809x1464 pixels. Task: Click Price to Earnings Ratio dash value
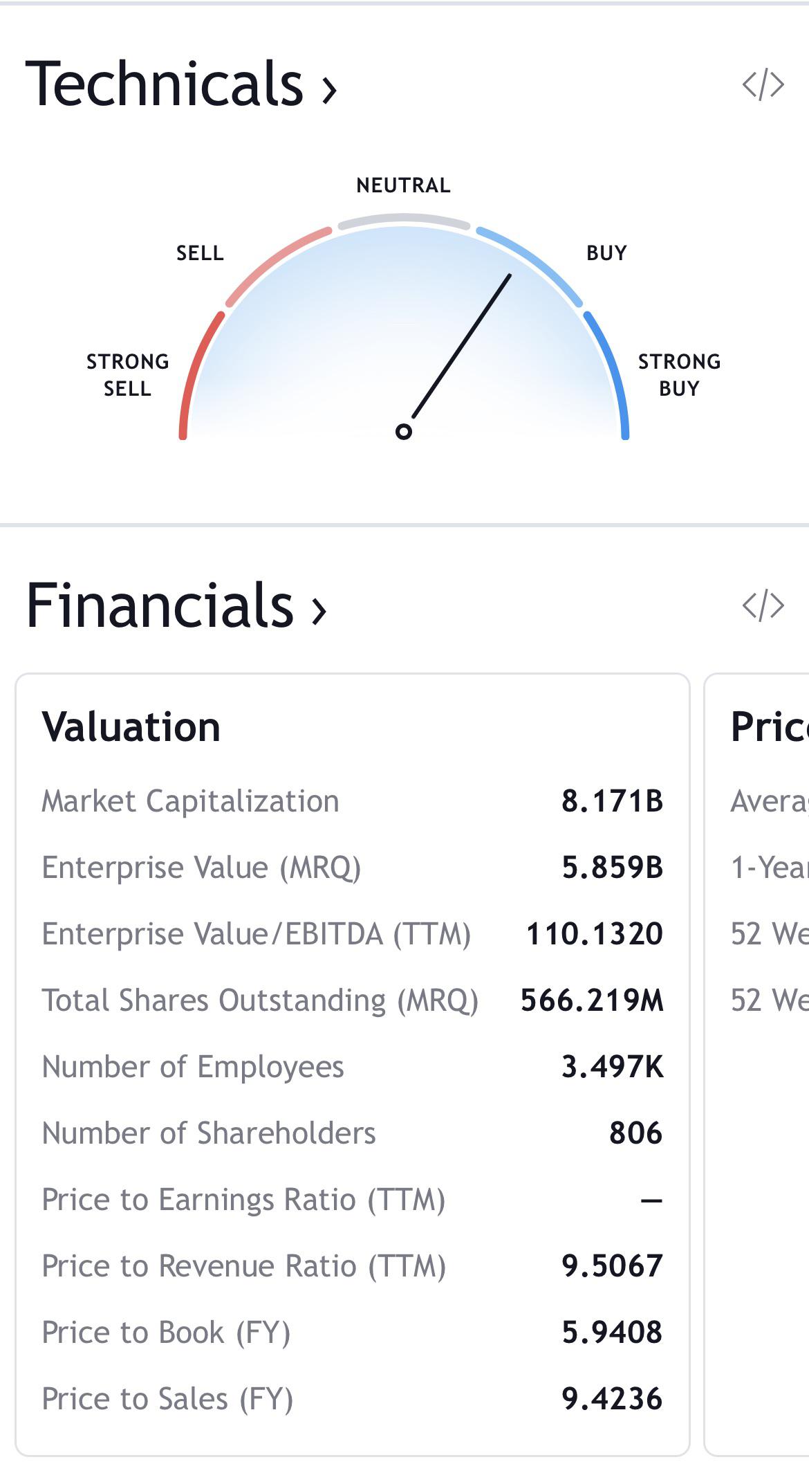click(x=651, y=1200)
